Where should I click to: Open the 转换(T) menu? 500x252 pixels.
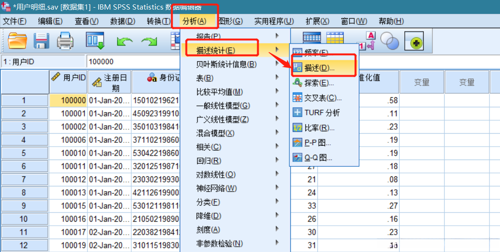[159, 21]
